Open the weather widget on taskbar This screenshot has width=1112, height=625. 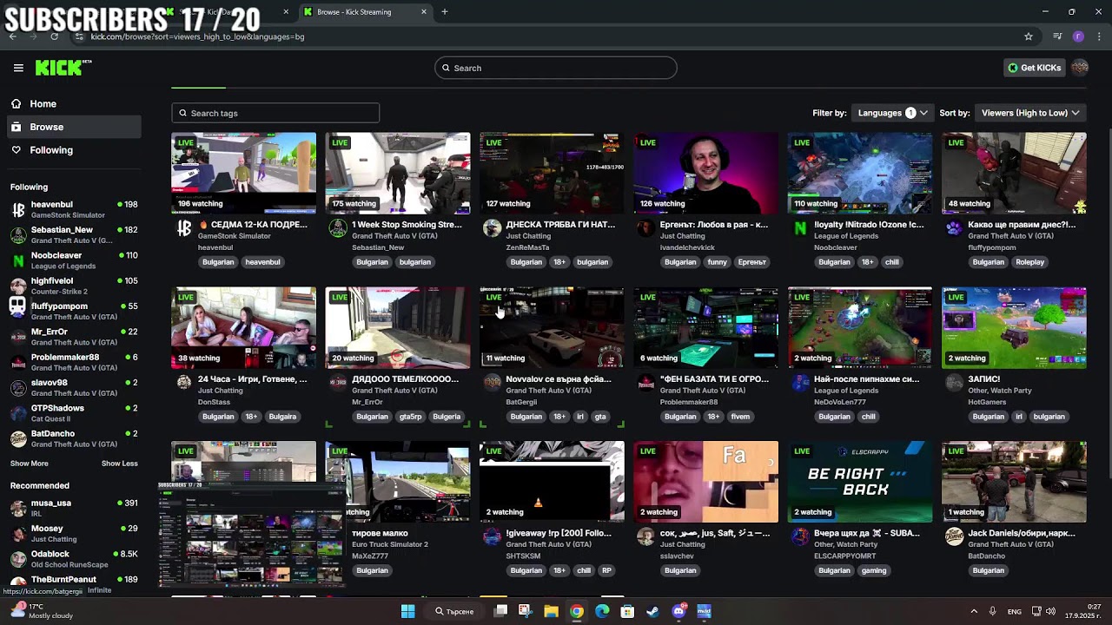41,611
